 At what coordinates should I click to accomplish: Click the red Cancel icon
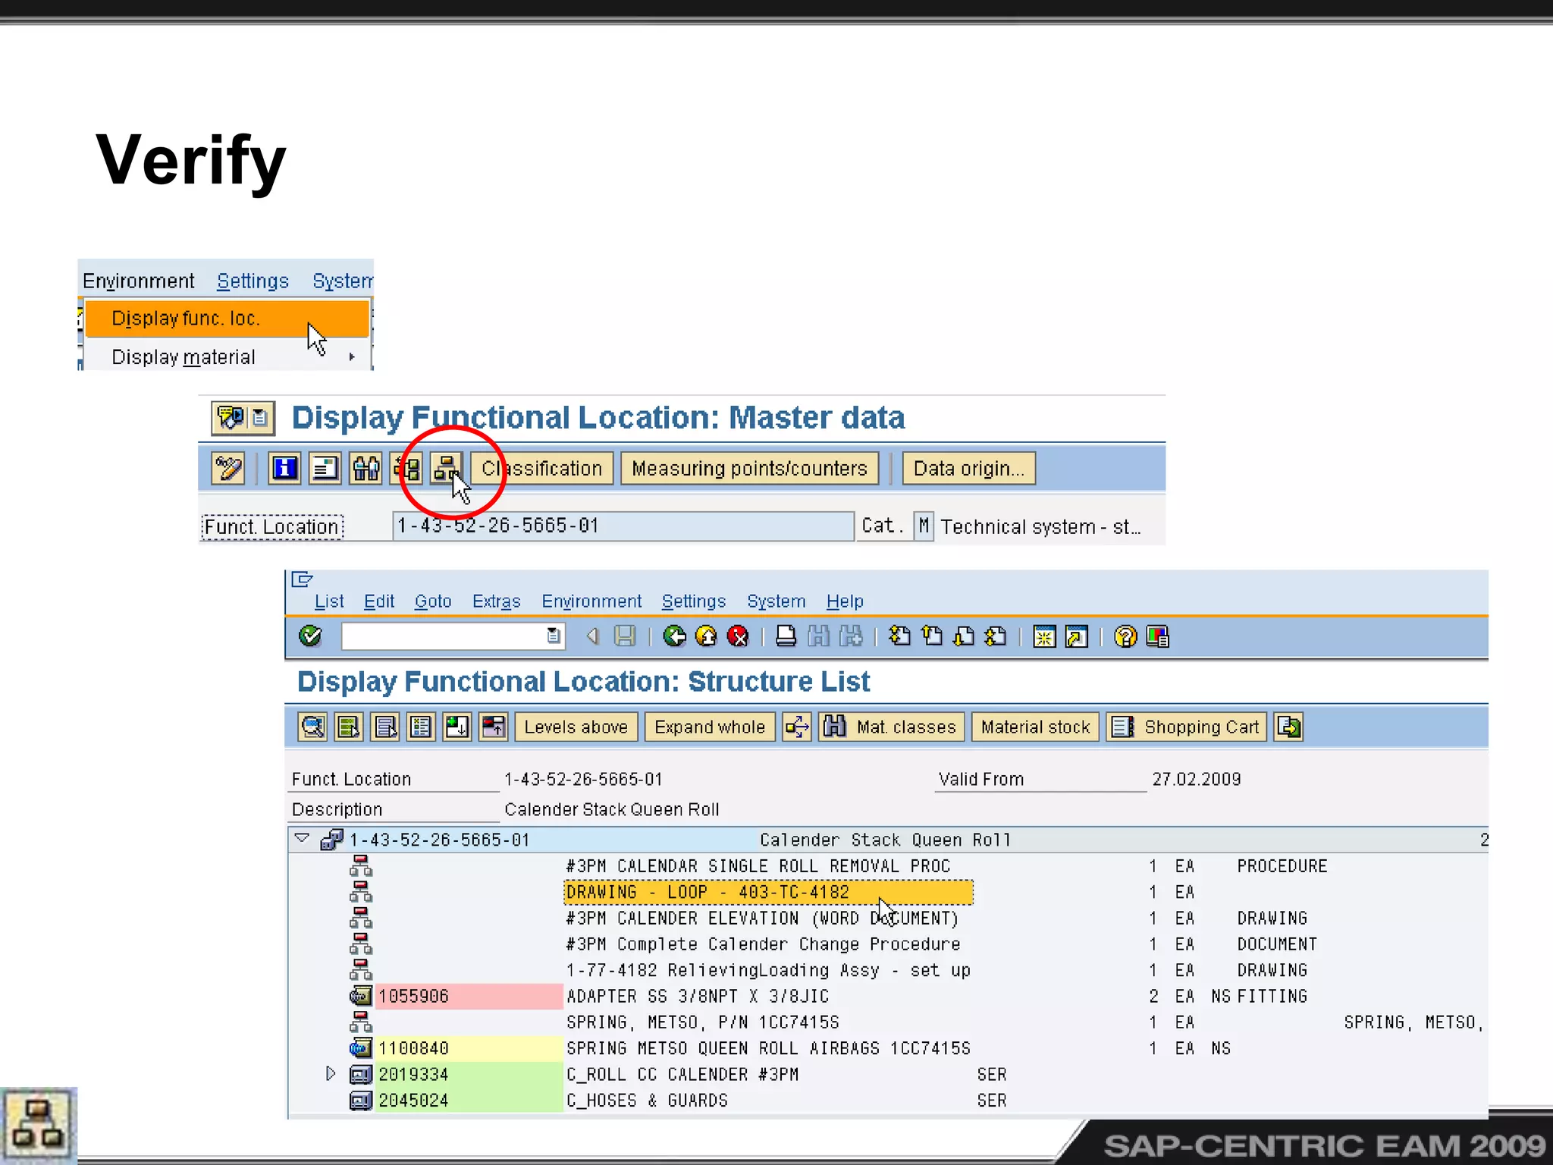click(738, 636)
